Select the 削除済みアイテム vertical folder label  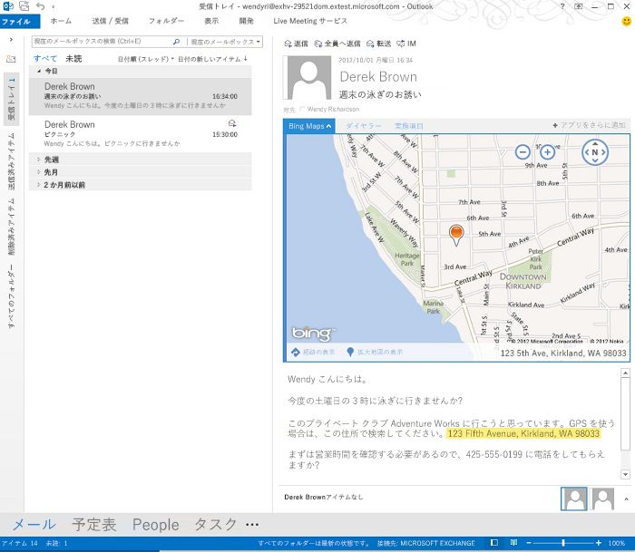point(11,227)
